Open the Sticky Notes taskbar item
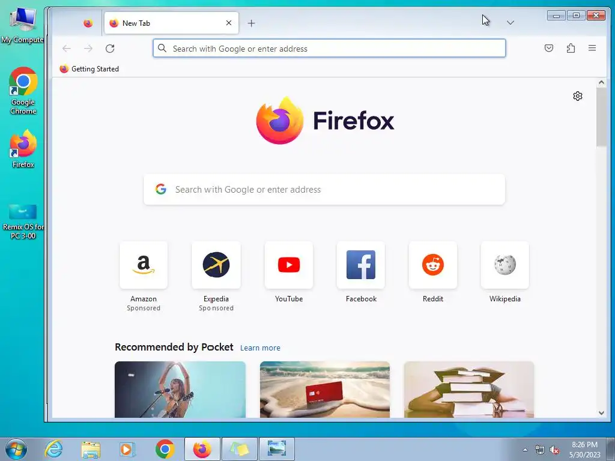 pyautogui.click(x=239, y=449)
